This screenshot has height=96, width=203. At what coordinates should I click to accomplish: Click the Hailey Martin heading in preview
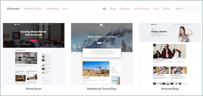pyautogui.click(x=159, y=32)
